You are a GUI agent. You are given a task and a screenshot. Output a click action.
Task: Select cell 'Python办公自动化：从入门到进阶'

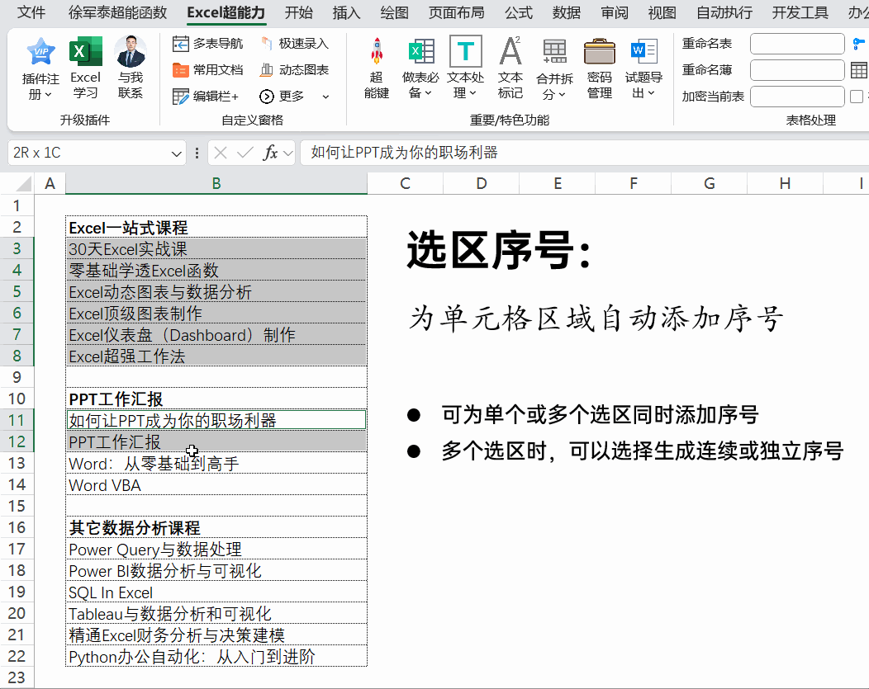pyautogui.click(x=216, y=656)
